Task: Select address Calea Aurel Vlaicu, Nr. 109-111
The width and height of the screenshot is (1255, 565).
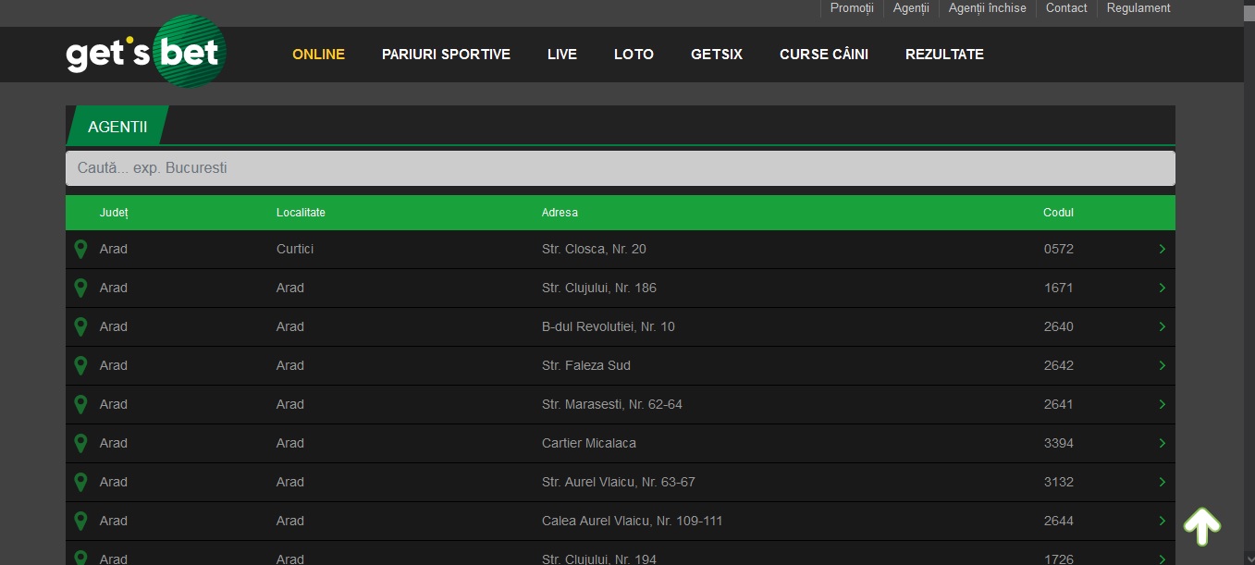Action: click(x=633, y=521)
